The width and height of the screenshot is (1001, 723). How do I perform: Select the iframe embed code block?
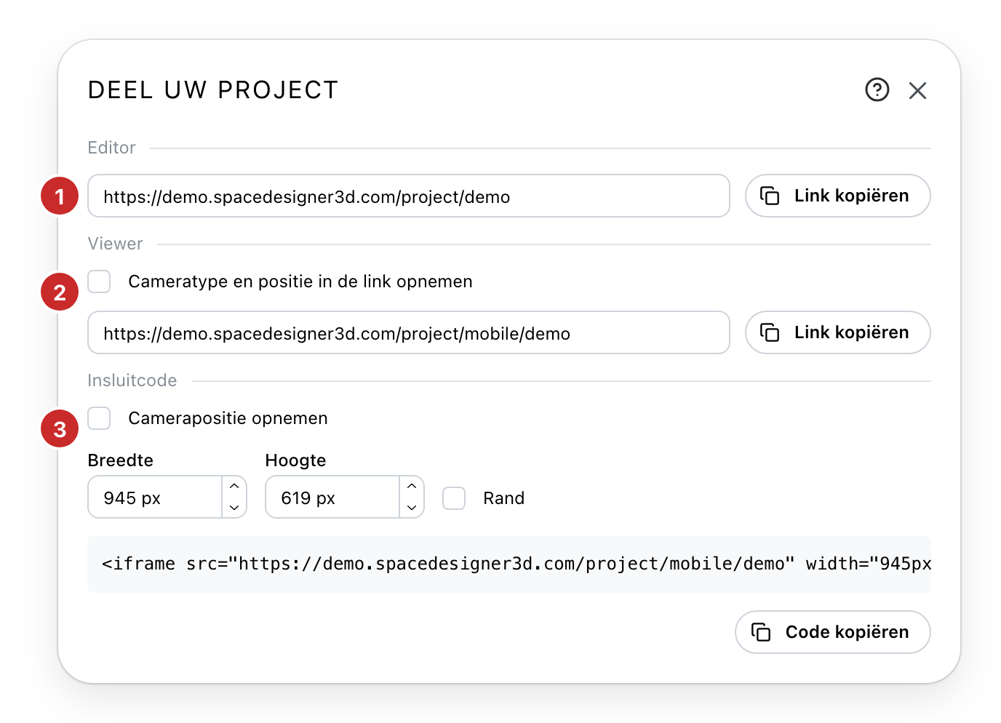(x=509, y=564)
